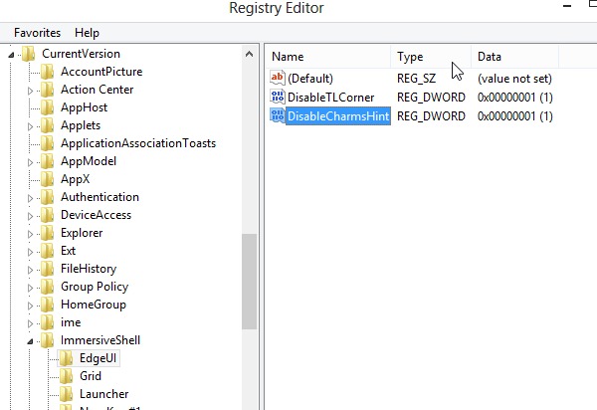Click the DisableTLCorner DWORD value icon
The image size is (597, 410).
[x=278, y=98]
